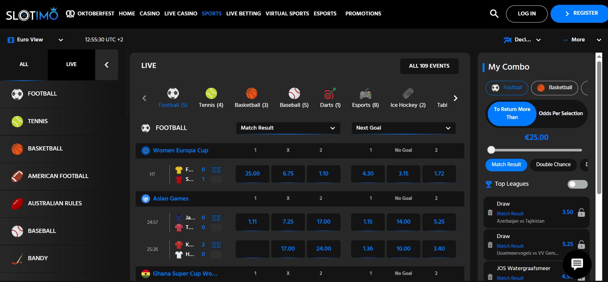Switch to To Return More Than mode
The height and width of the screenshot is (282, 608).
[x=512, y=113]
